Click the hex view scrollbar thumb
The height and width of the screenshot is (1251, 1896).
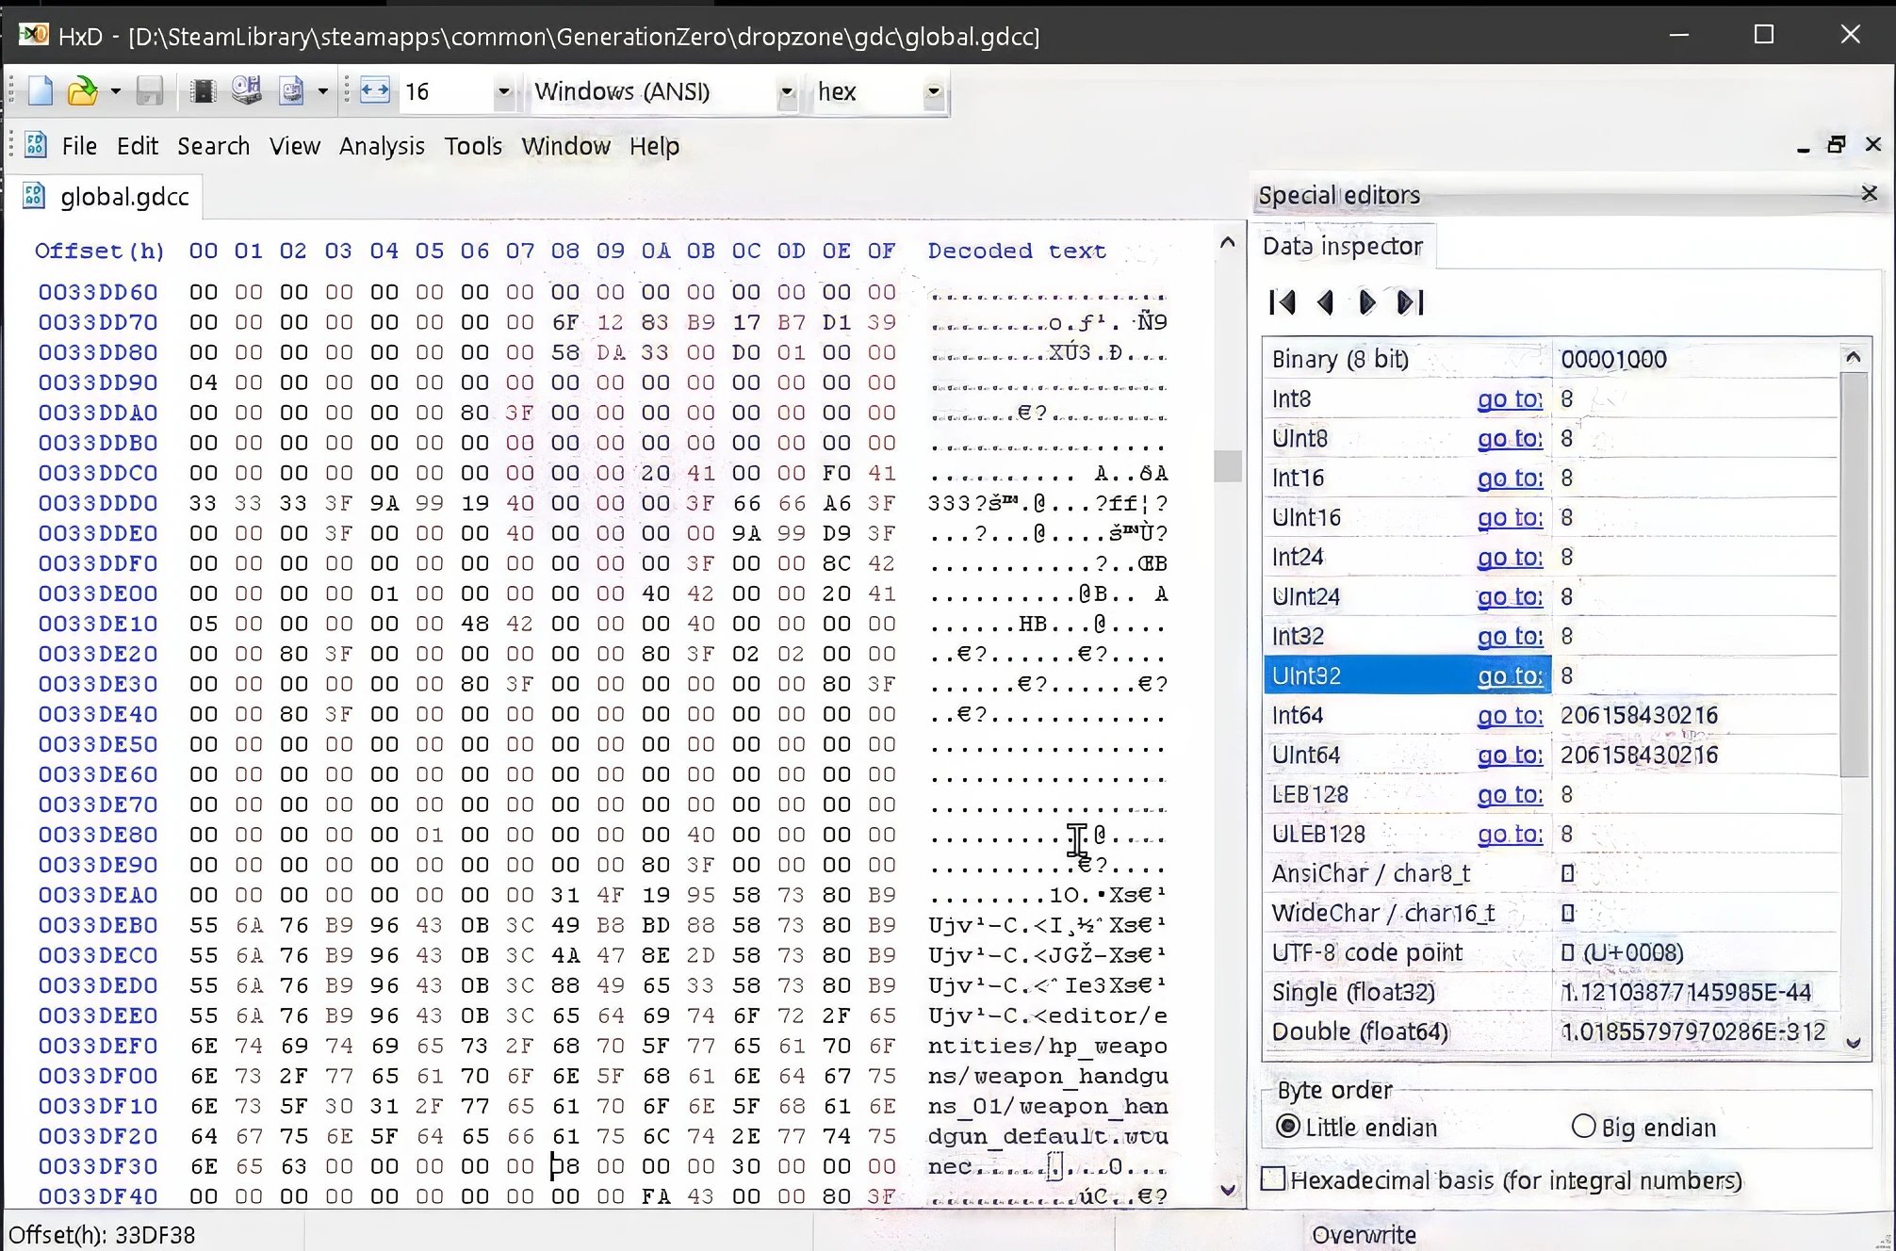coord(1227,465)
